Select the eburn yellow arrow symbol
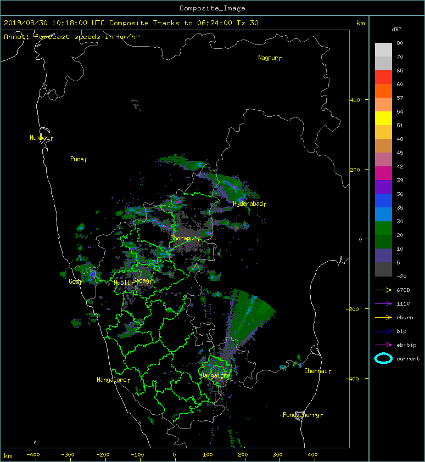 pyautogui.click(x=383, y=318)
